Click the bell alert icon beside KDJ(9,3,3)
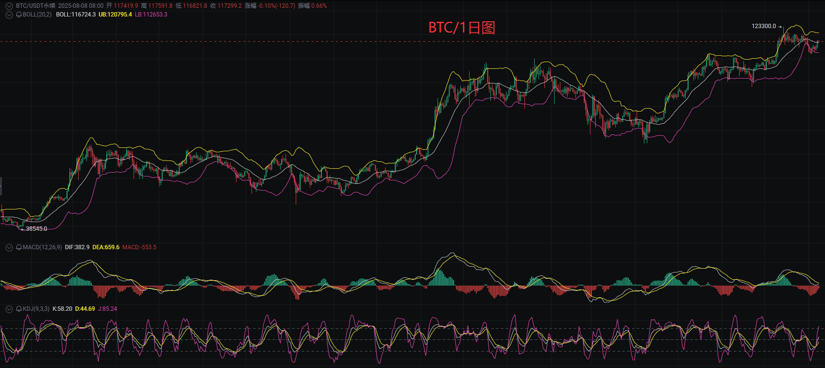825x368 pixels. [x=19, y=309]
